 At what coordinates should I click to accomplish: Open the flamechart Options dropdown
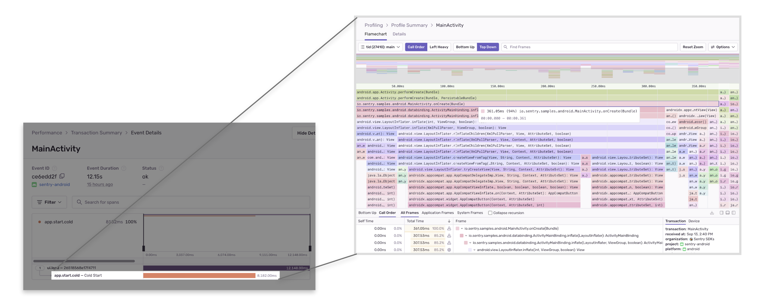pos(722,47)
